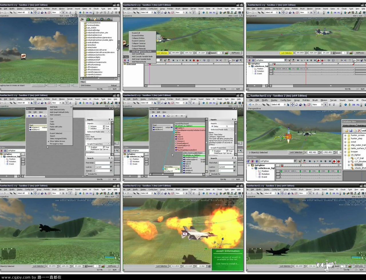This screenshot has width=366, height=280.
Task: Select the exhaust item in Database View
Action: tap(358, 165)
